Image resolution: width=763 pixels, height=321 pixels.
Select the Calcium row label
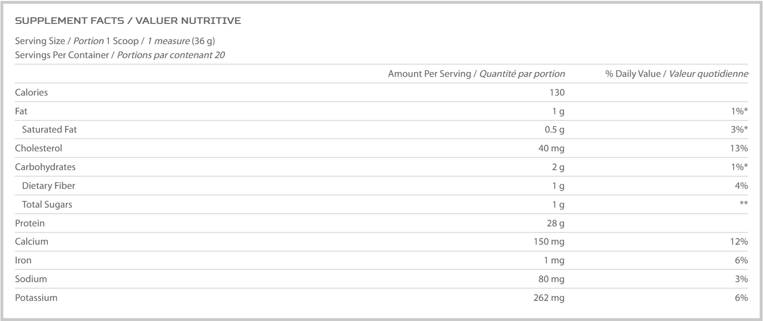pyautogui.click(x=32, y=242)
